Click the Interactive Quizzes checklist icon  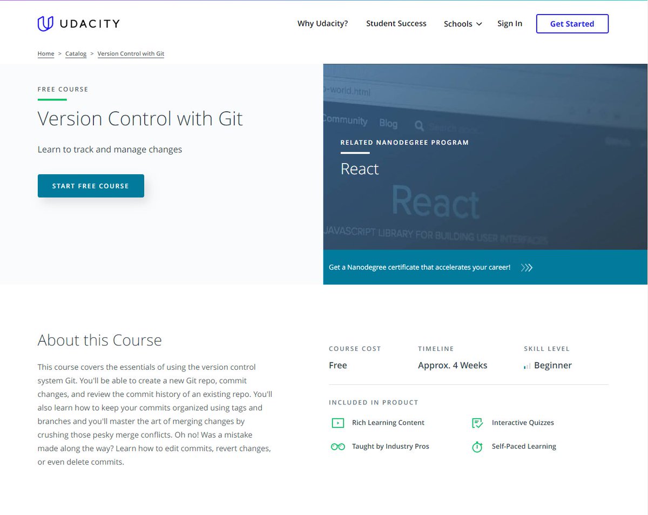pos(477,423)
